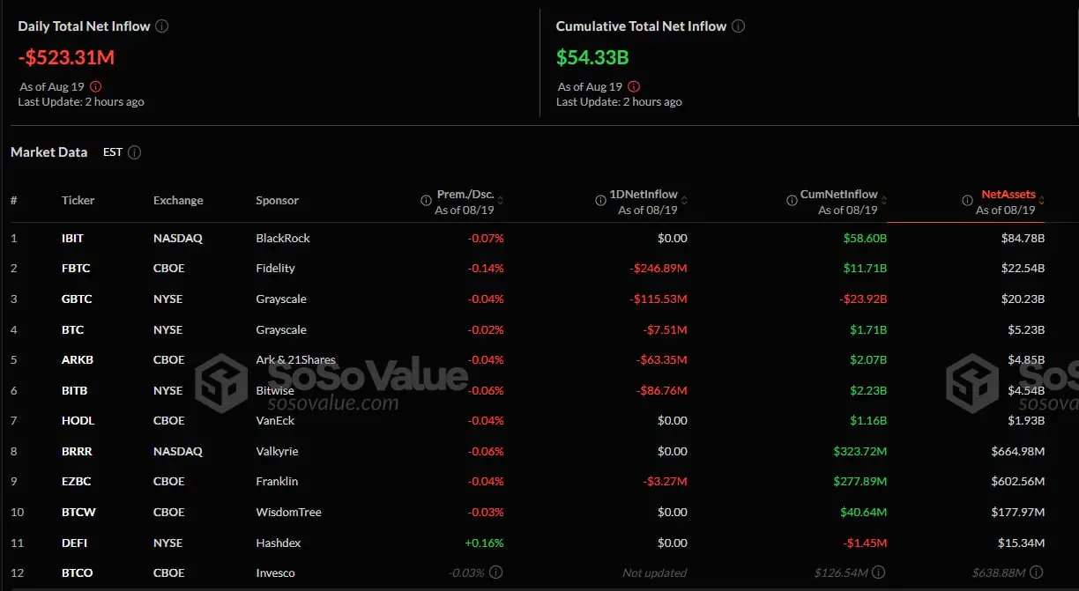Open the HODL ticker

[78, 421]
